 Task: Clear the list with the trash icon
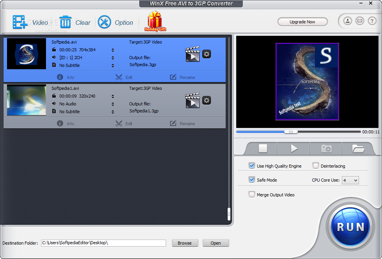point(65,22)
